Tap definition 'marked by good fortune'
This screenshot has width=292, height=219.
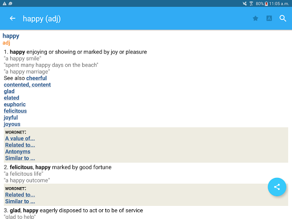82,167
